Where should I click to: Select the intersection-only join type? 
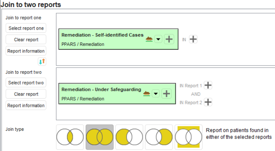click(70, 137)
